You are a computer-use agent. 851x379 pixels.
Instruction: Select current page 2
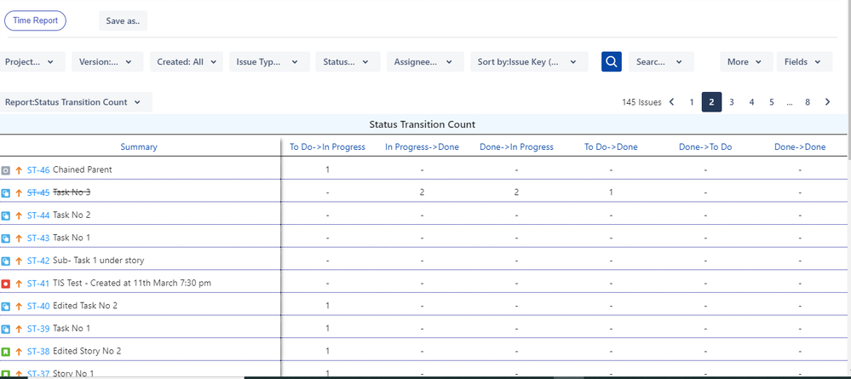(711, 102)
